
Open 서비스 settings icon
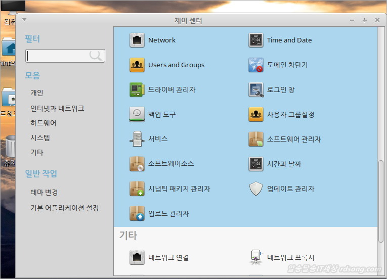click(137, 139)
